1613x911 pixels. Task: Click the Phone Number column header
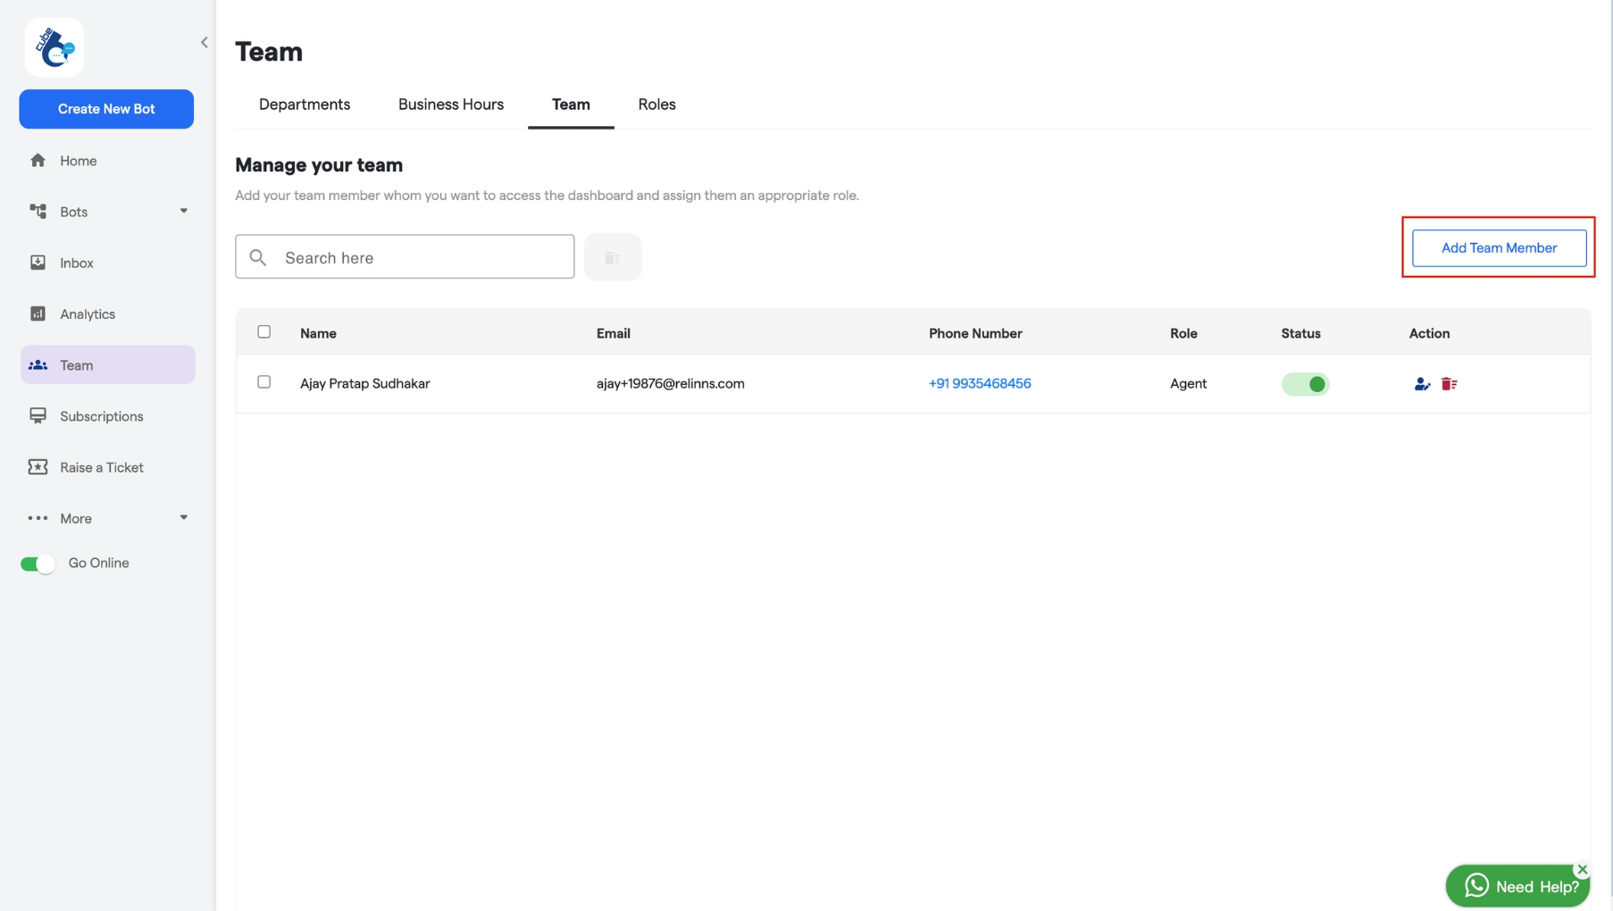click(x=975, y=333)
